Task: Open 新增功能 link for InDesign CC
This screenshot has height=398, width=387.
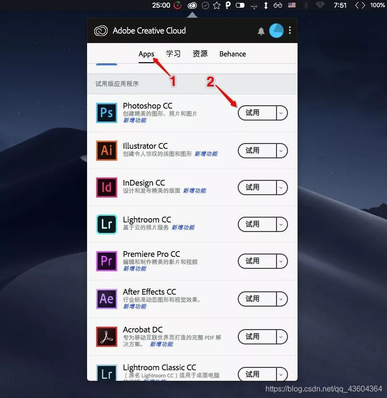Action: (x=195, y=190)
